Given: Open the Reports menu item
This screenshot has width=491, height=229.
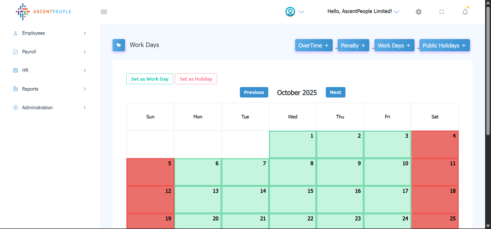Looking at the screenshot, I should (x=30, y=89).
